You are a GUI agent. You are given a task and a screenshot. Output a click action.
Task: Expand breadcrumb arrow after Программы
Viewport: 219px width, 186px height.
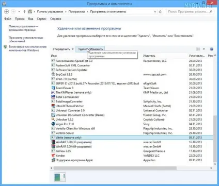tap(87, 12)
